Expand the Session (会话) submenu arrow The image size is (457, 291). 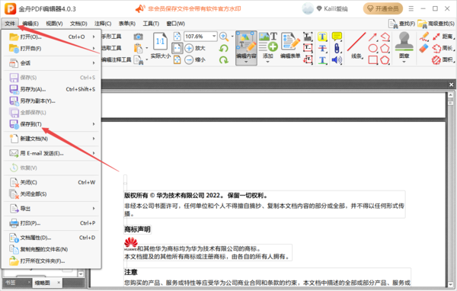click(94, 63)
